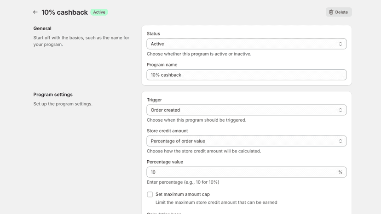Expand the Percentage of order value dropdown

click(246, 141)
